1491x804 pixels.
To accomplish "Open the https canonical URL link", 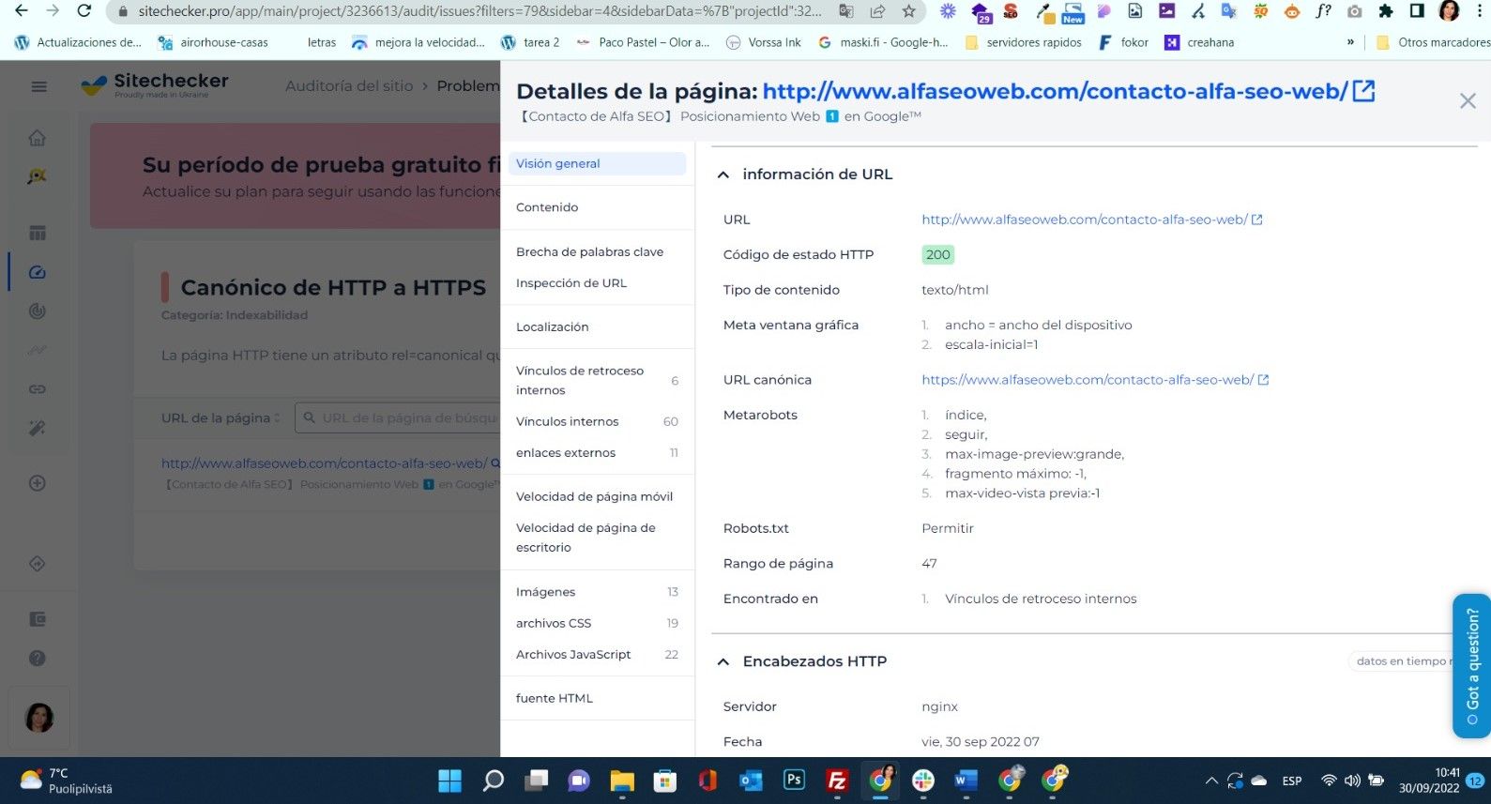I will click(1088, 380).
